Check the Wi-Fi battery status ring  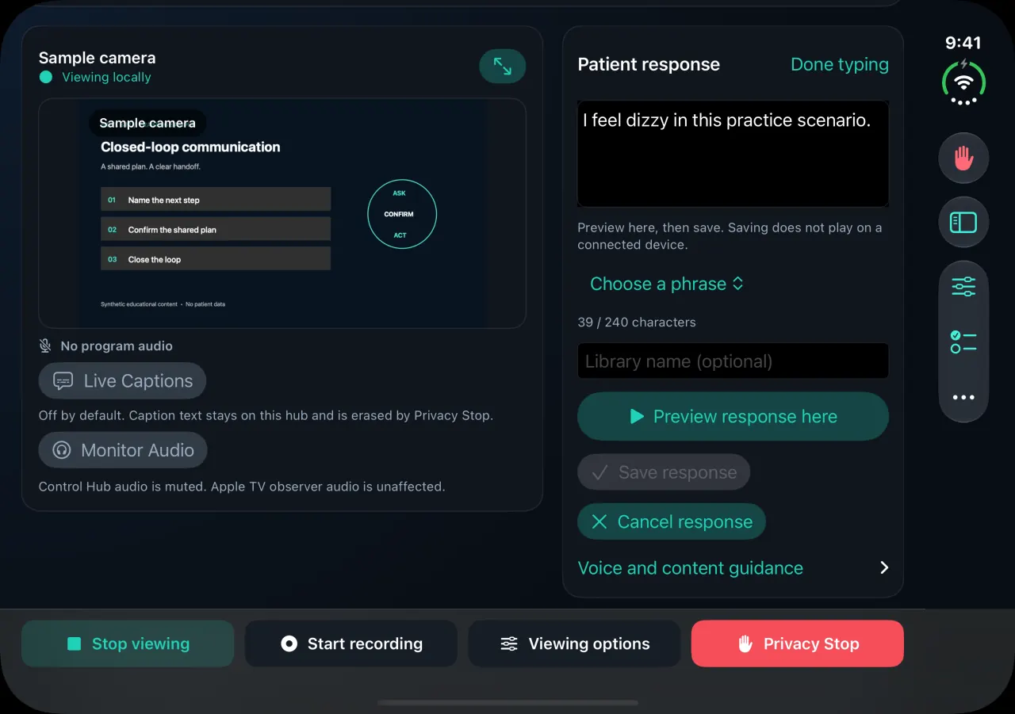[963, 82]
